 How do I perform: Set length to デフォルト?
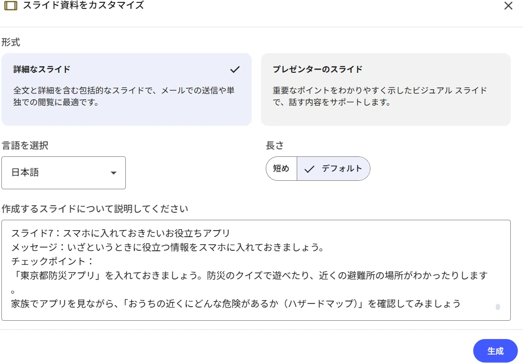(x=333, y=169)
